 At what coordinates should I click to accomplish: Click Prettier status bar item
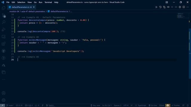[175, 106]
